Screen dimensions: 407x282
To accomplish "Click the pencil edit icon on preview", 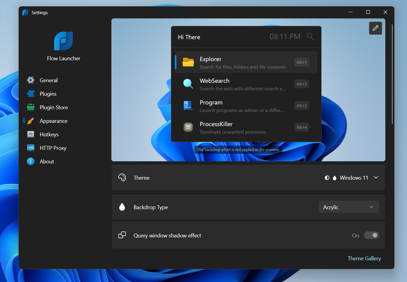I will pyautogui.click(x=375, y=28).
